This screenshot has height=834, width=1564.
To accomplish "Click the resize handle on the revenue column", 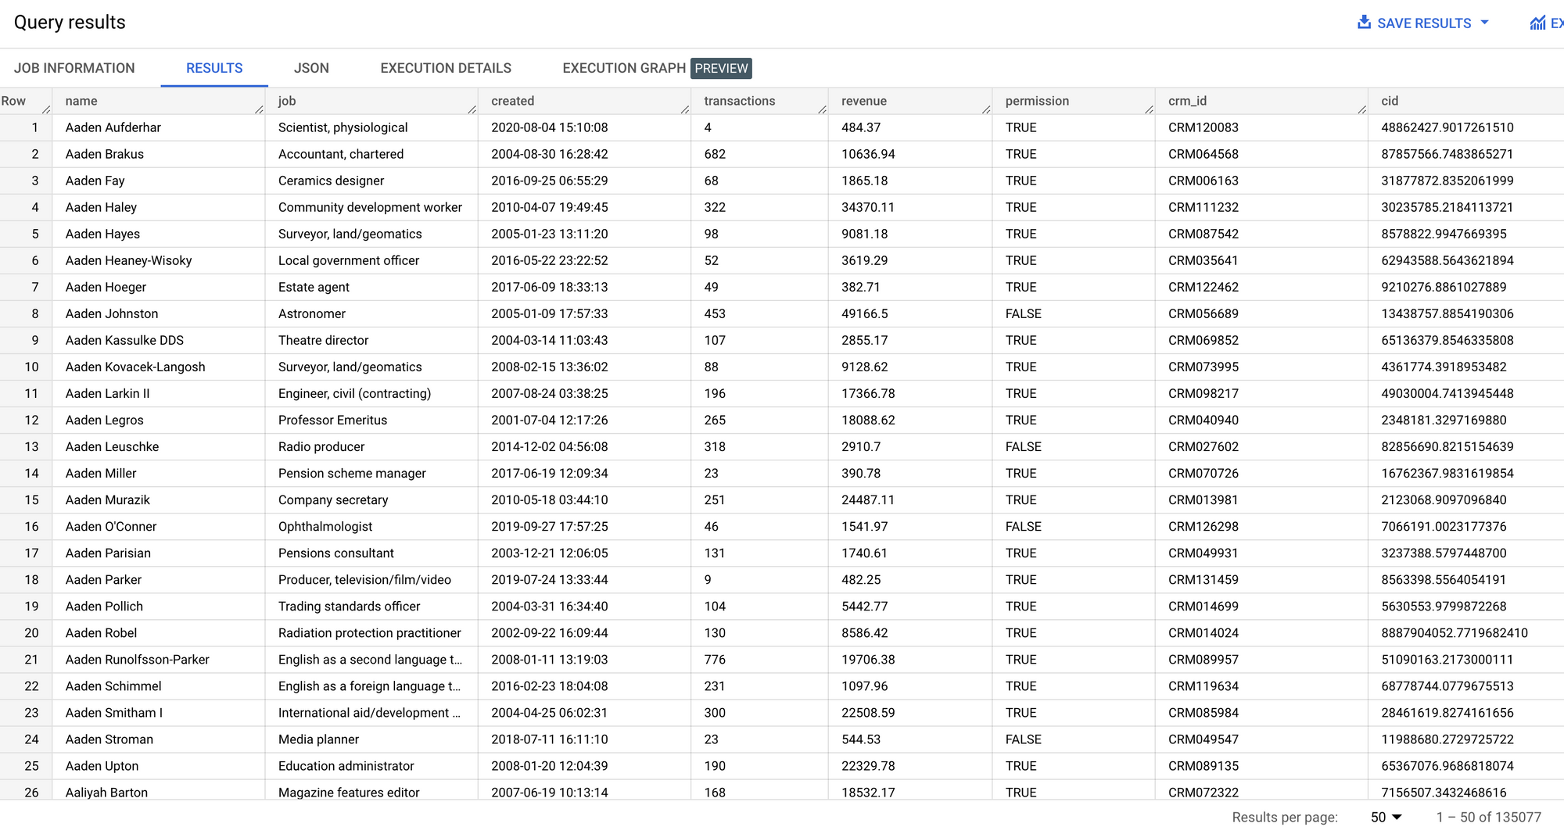I will pyautogui.click(x=986, y=110).
